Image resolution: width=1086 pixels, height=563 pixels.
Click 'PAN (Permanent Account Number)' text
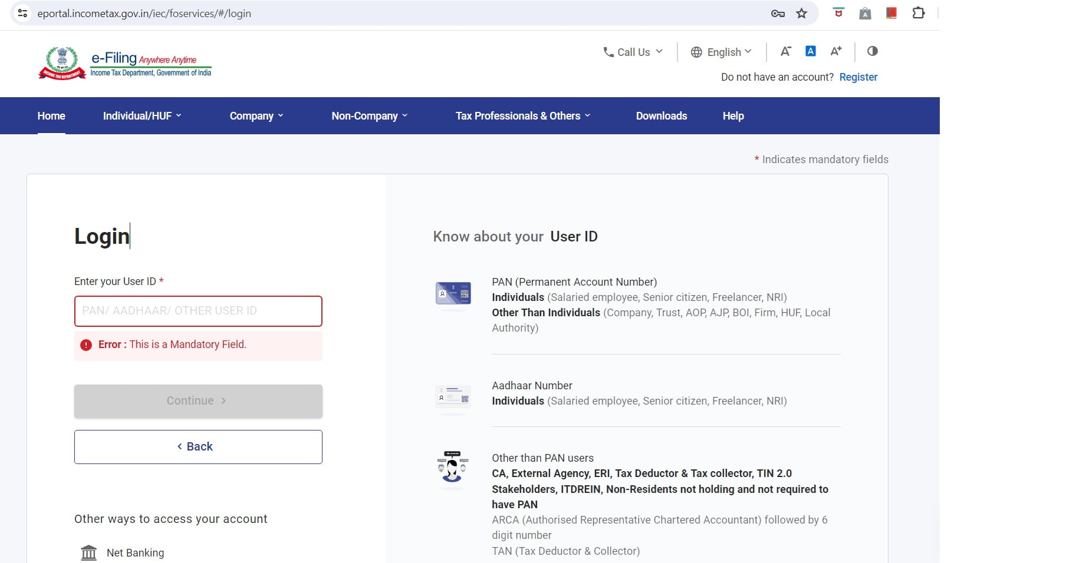574,282
